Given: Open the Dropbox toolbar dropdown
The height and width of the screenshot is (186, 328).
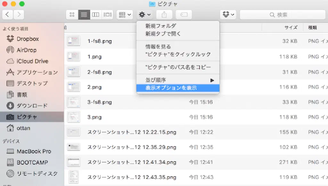Looking at the screenshot, I should (x=228, y=14).
